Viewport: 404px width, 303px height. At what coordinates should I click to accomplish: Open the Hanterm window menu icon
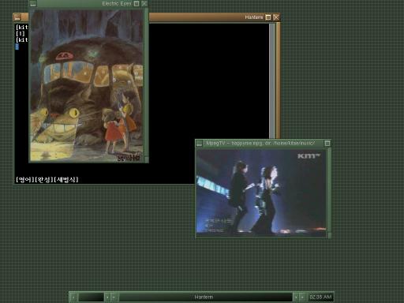tap(17, 17)
